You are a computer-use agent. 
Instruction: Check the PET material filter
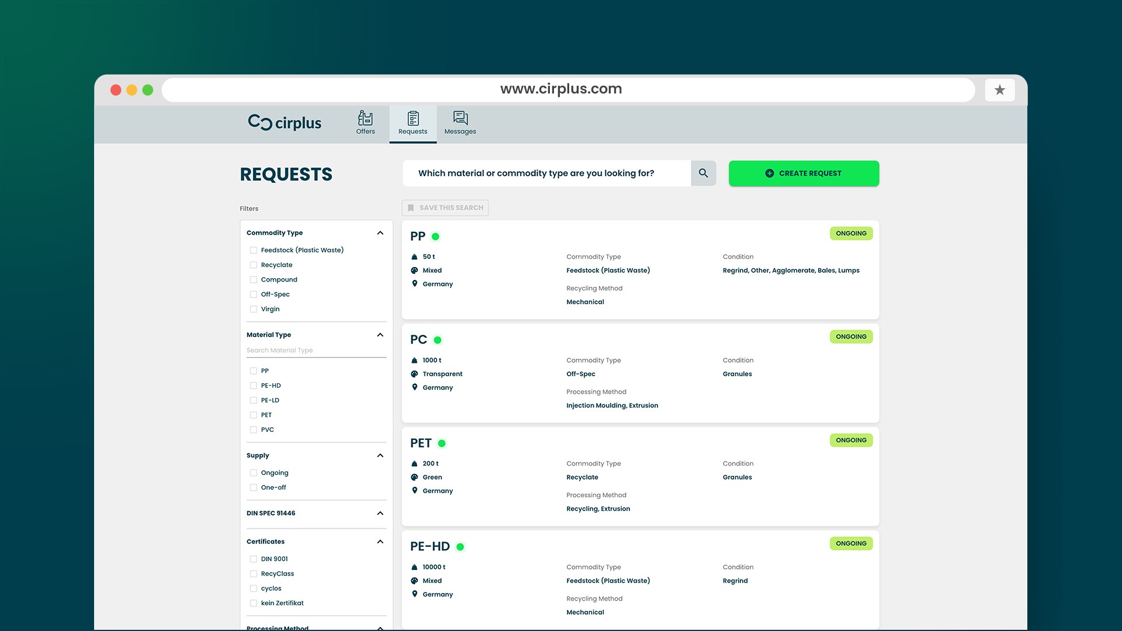click(x=254, y=415)
